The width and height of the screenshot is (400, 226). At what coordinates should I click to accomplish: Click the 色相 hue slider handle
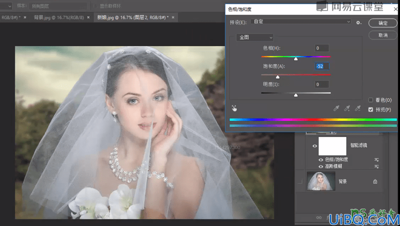pos(296,59)
